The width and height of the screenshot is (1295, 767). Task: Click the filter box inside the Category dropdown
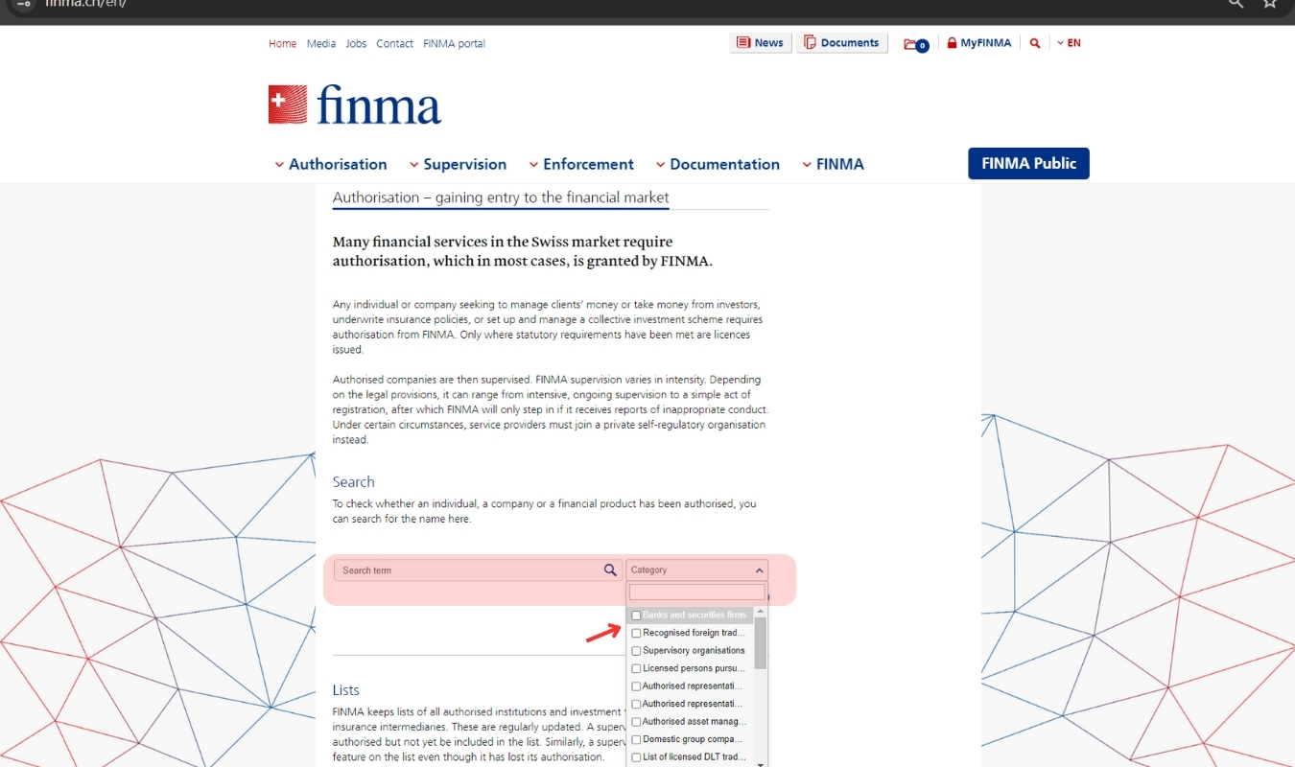tap(696, 593)
